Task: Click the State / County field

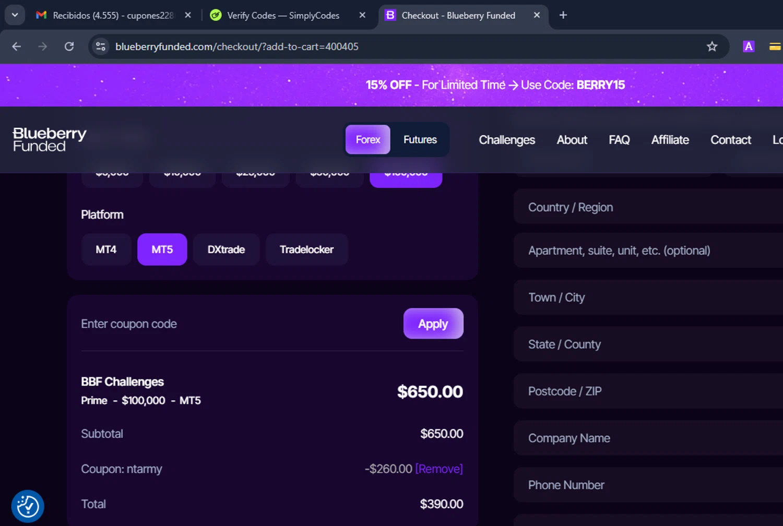Action: [648, 344]
